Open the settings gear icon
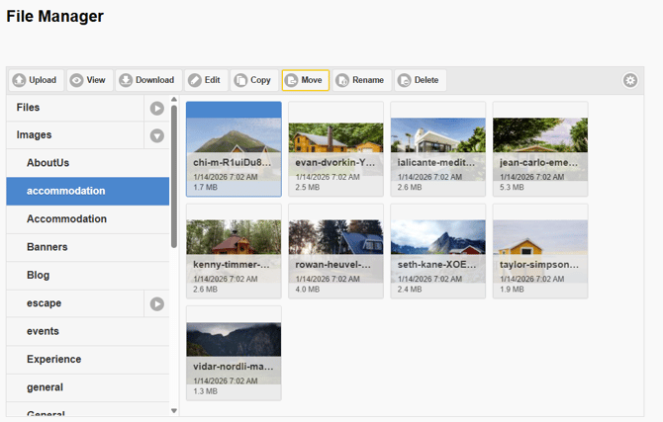 [x=630, y=80]
